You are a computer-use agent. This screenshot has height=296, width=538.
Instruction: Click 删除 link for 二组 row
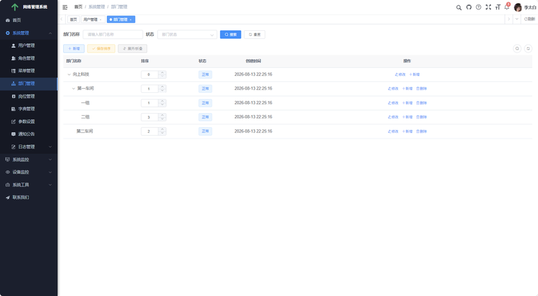[422, 117]
